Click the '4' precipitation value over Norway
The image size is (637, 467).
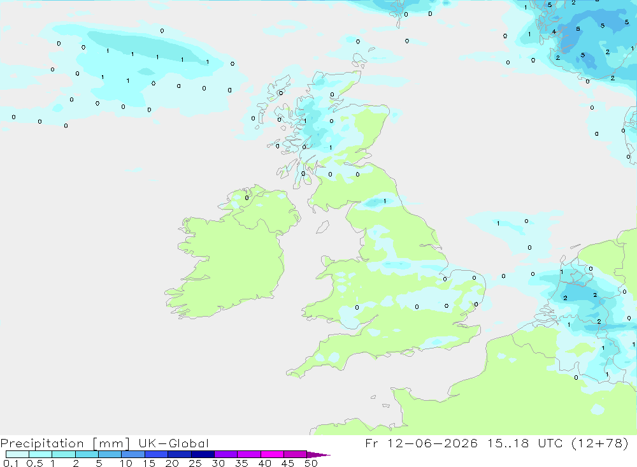tap(554, 32)
